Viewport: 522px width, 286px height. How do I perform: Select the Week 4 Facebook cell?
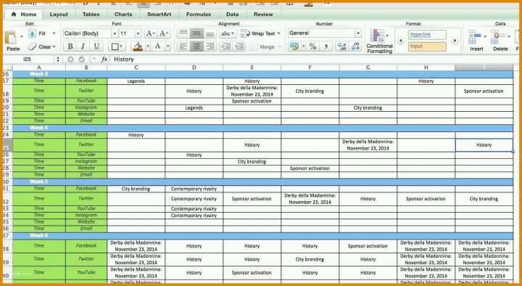86,135
